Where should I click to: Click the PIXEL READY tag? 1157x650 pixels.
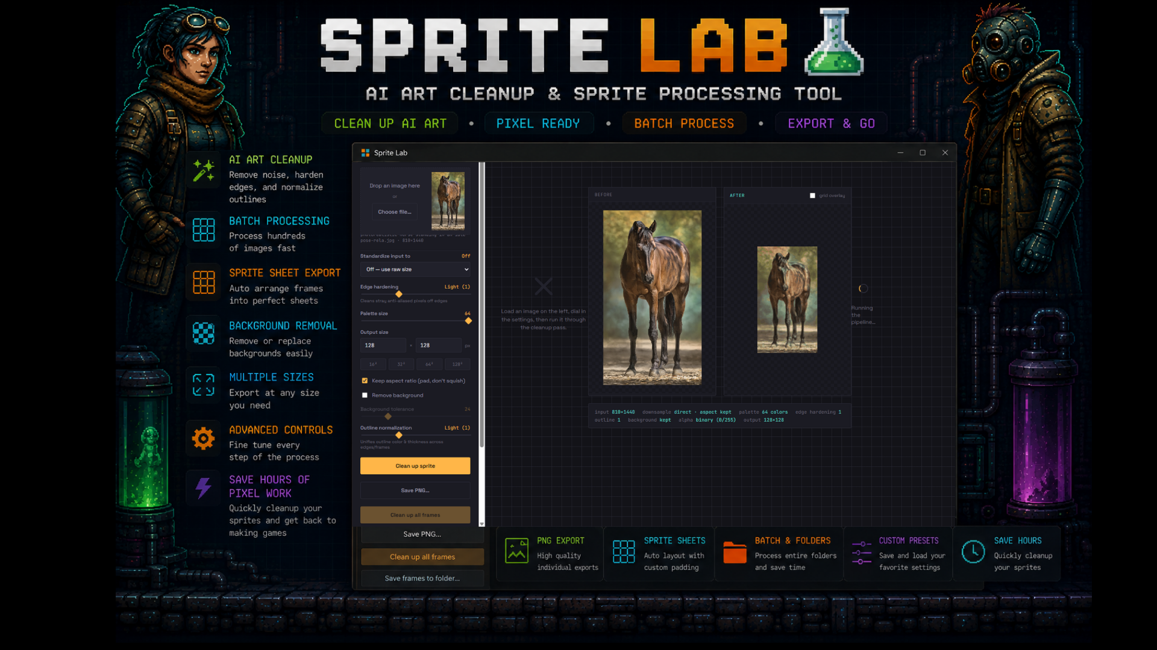tap(538, 123)
